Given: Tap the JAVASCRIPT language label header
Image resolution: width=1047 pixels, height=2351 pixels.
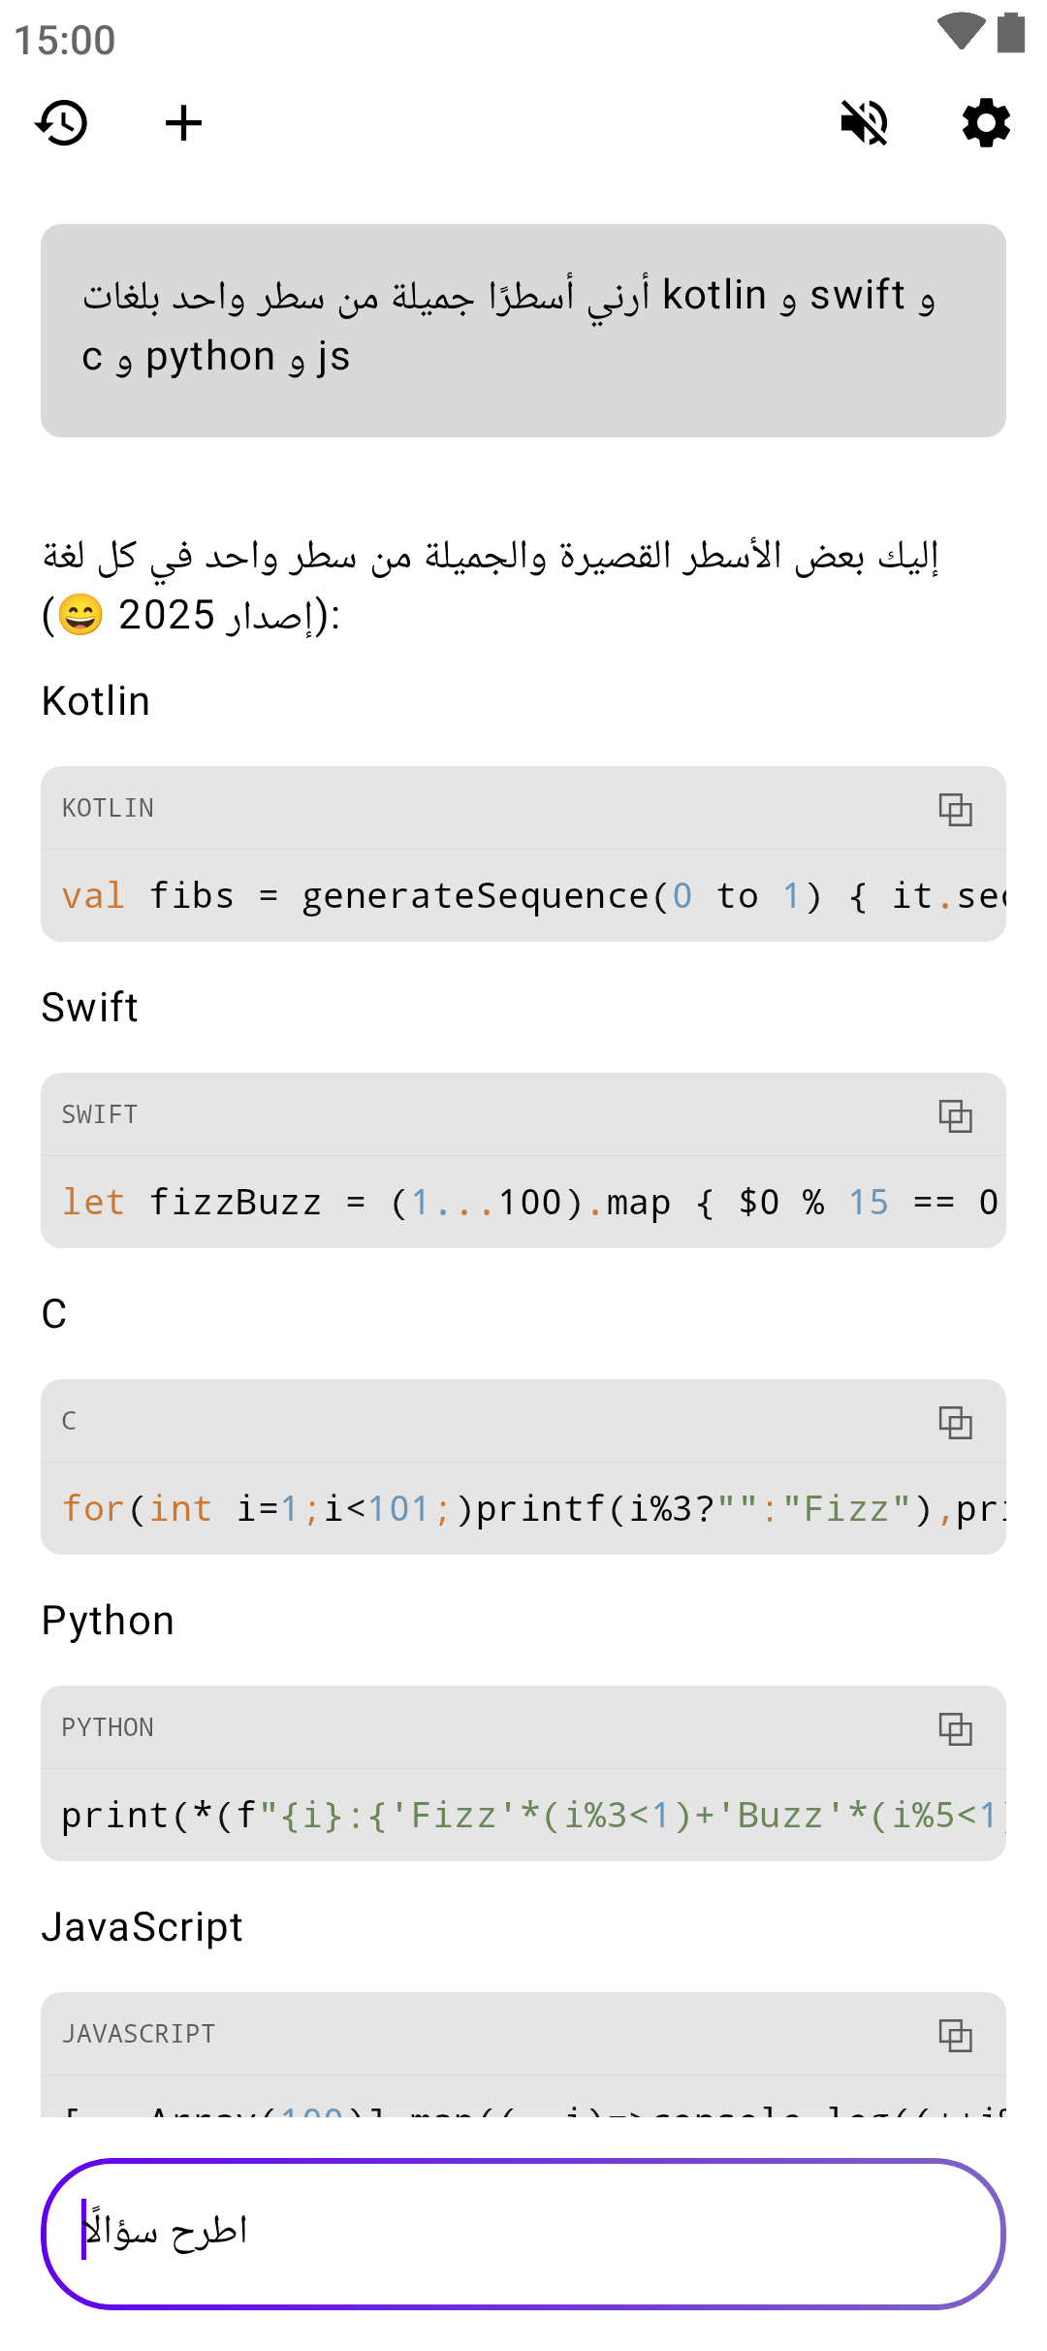Looking at the screenshot, I should pos(139,2034).
